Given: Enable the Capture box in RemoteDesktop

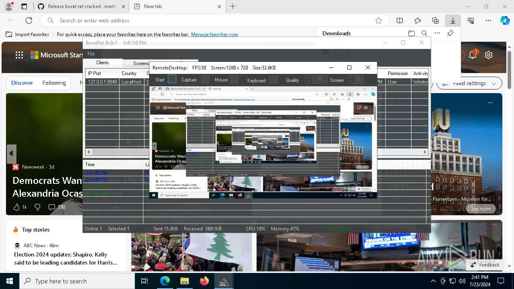Looking at the screenshot, I should point(205,79).
